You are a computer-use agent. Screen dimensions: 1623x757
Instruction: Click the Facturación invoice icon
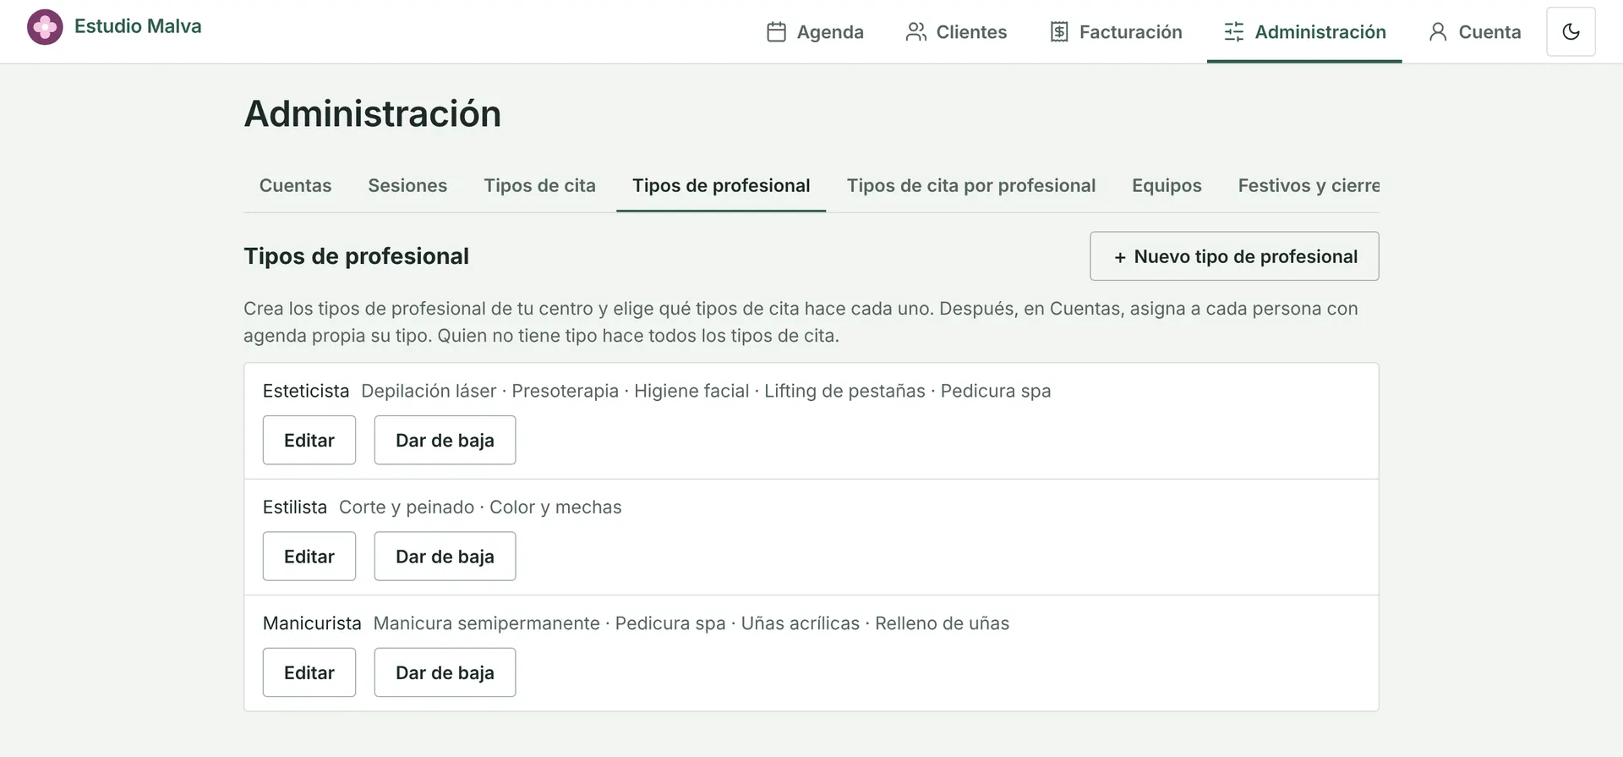click(x=1059, y=32)
